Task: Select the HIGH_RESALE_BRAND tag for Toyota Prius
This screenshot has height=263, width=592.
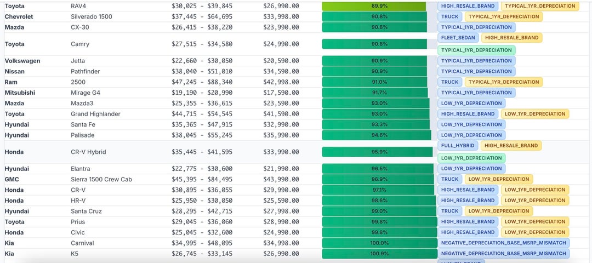Action: (x=468, y=222)
